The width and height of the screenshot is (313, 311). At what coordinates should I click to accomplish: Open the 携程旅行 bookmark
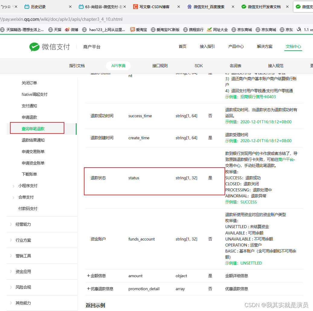pyautogui.click(x=193, y=30)
